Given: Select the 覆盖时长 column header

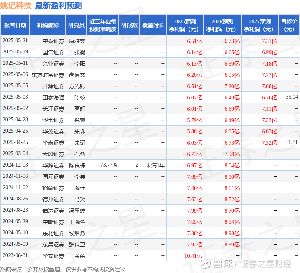Looking at the screenshot, I should [x=153, y=25].
